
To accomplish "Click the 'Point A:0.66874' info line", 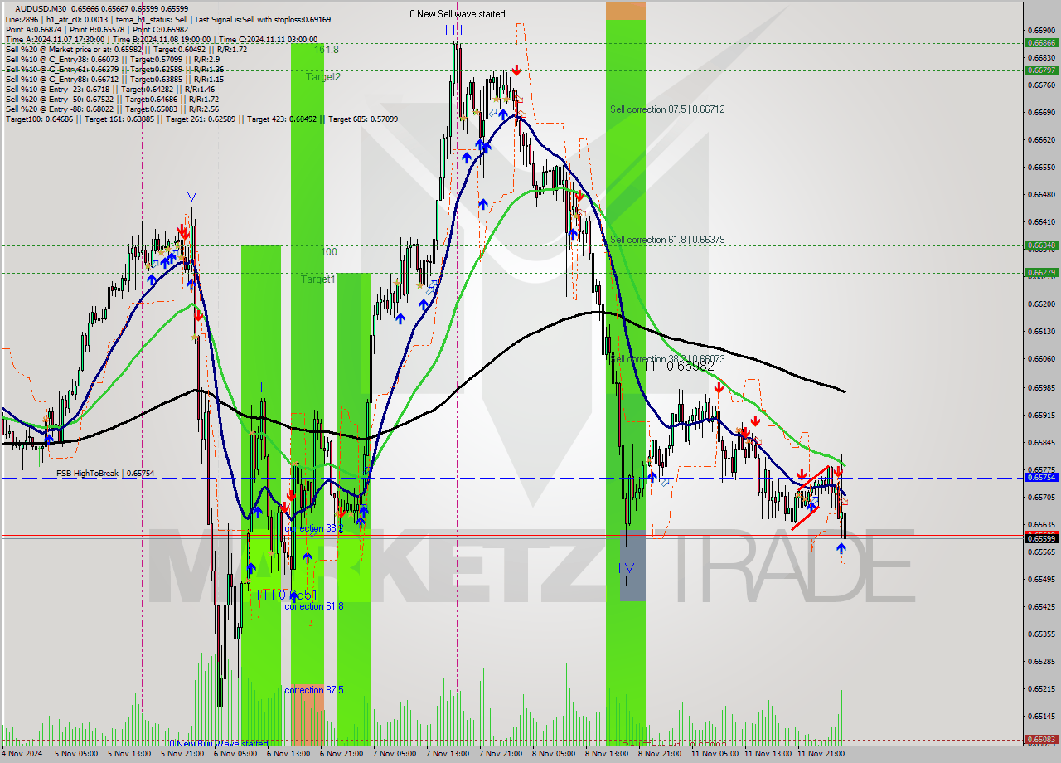I will (x=97, y=29).
